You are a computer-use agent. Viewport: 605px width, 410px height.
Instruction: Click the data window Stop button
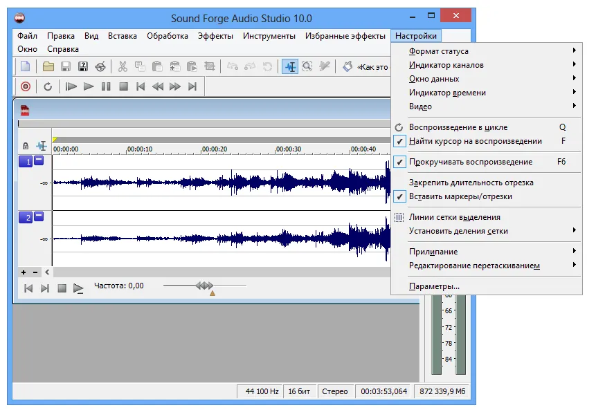click(x=62, y=288)
